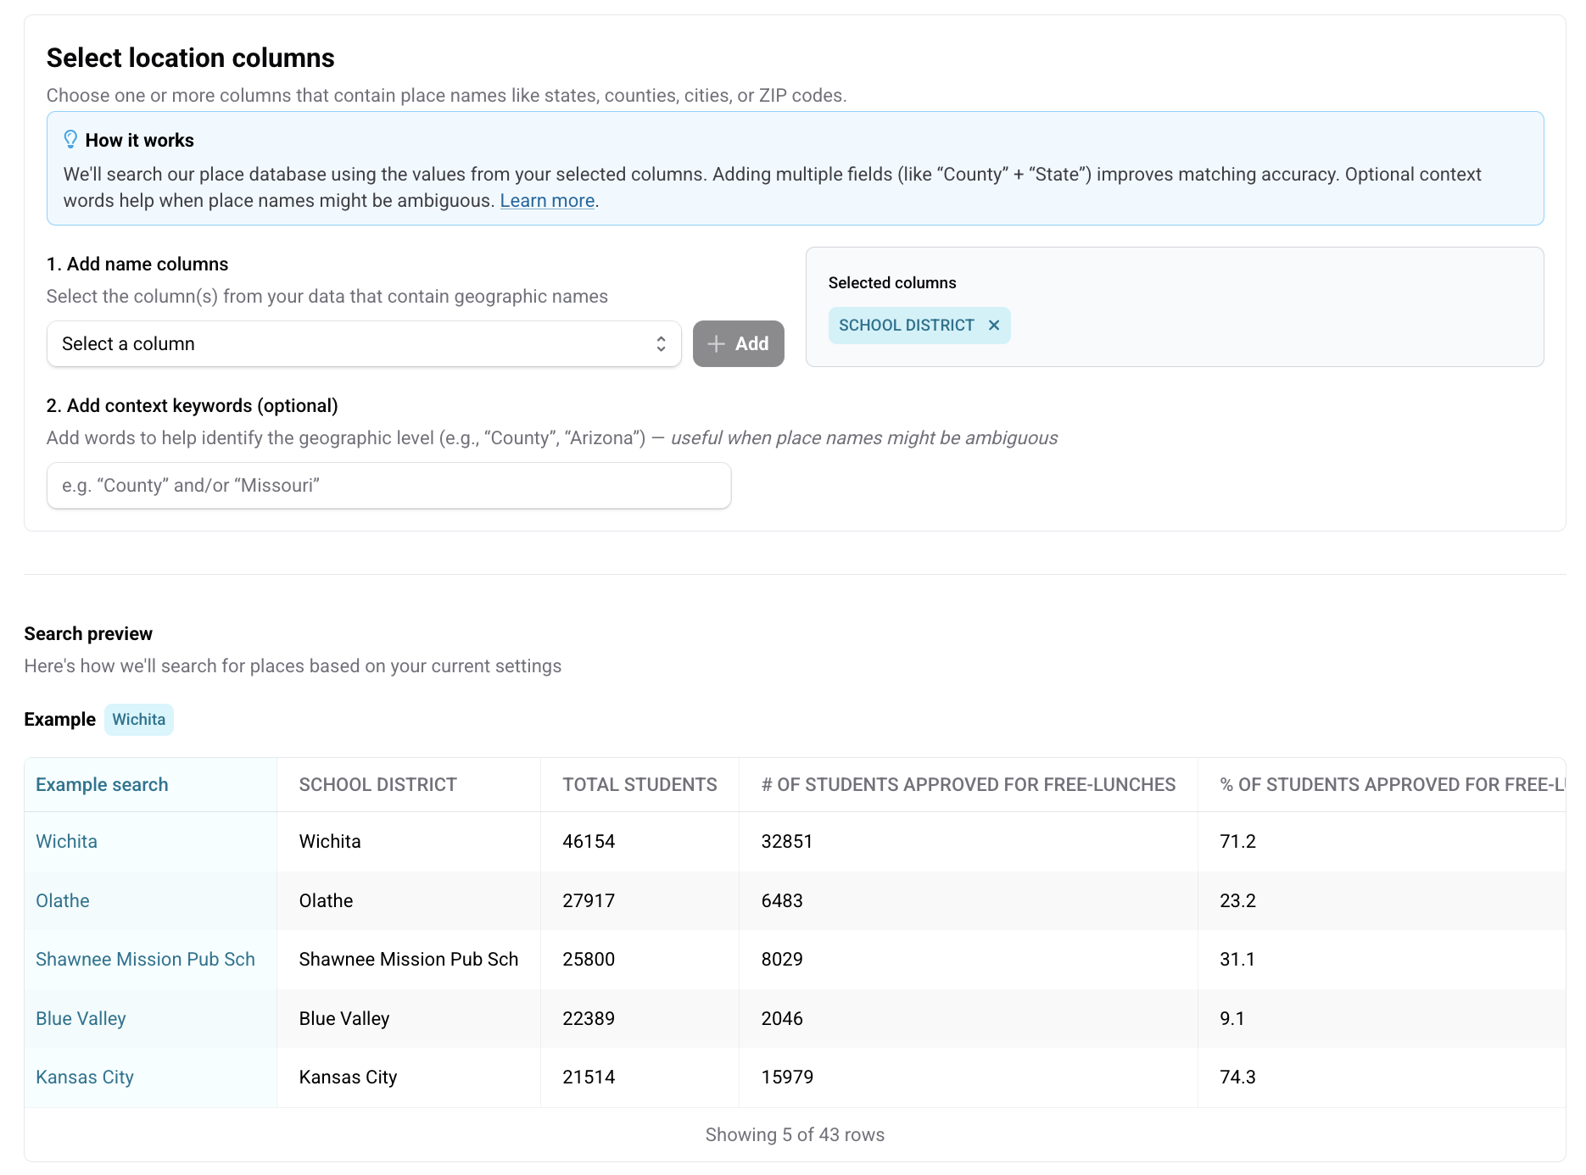
Task: Select the Wichita example search link
Action: coord(66,842)
